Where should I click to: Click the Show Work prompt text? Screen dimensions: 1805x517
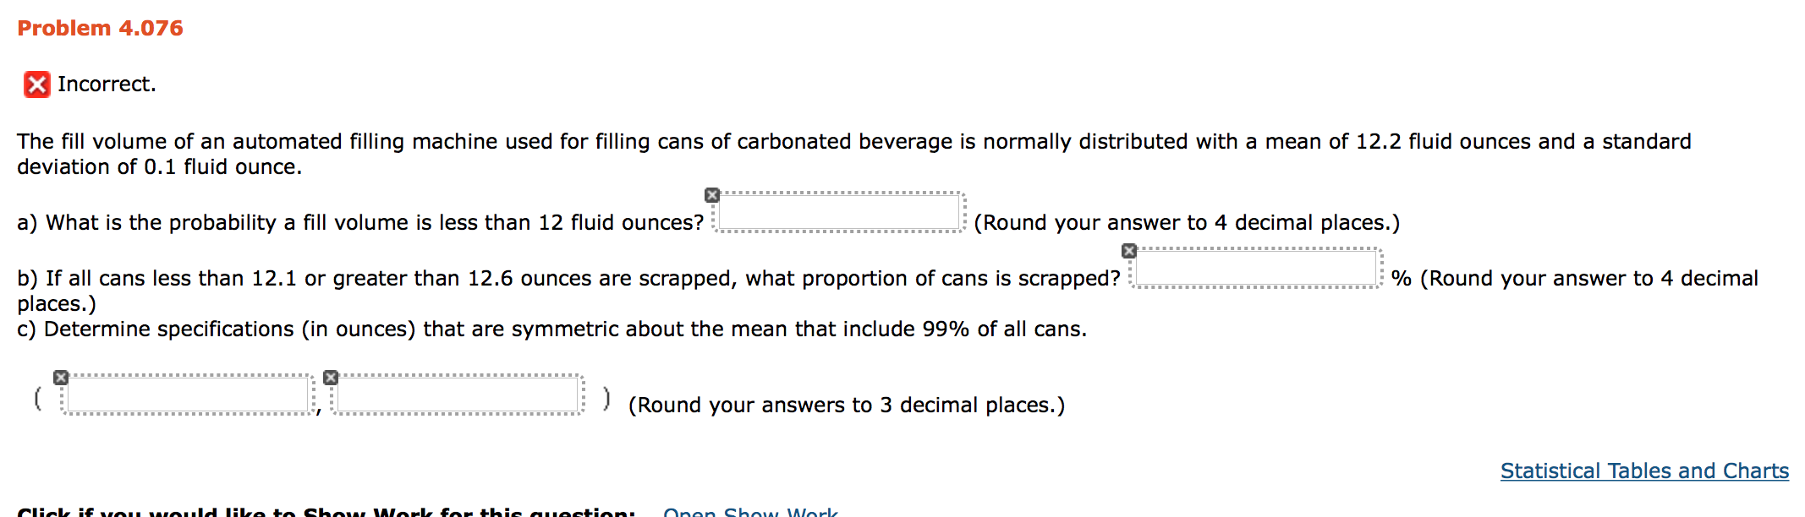330,513
